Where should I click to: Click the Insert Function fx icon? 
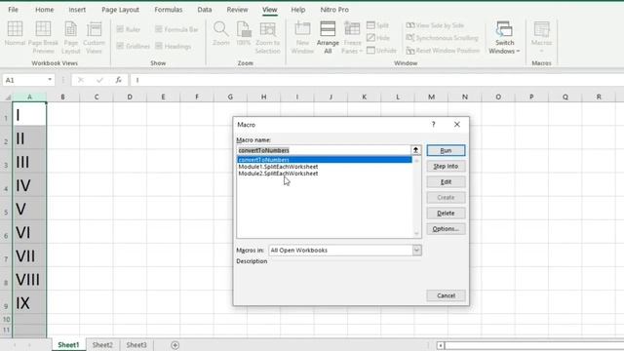(x=119, y=80)
